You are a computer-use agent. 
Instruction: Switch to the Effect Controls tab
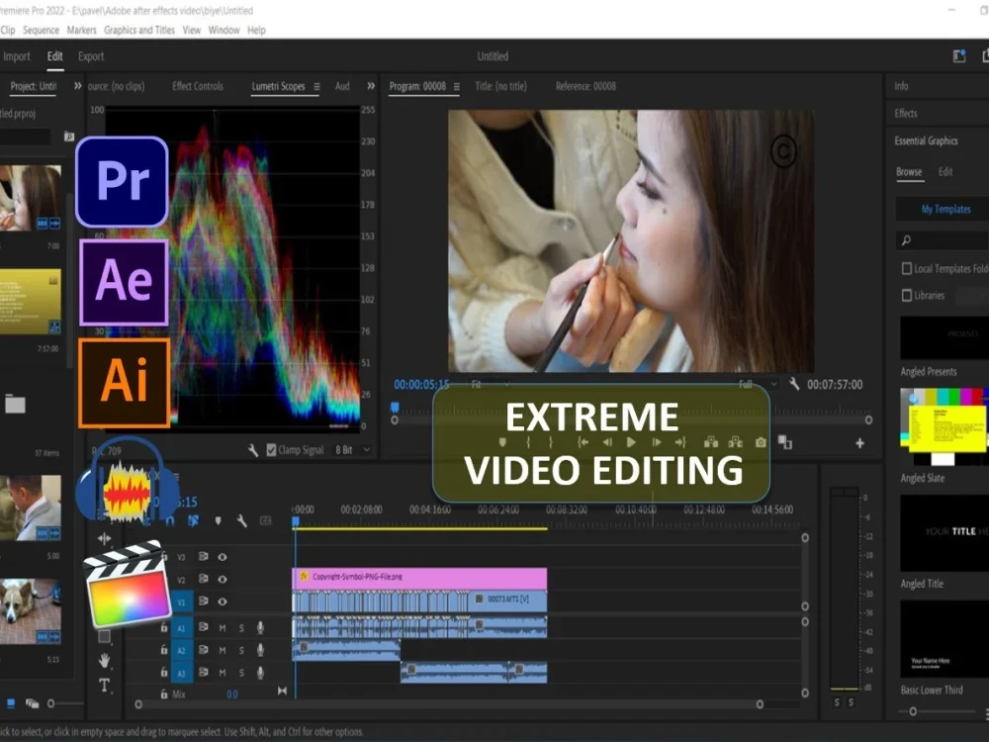[197, 86]
